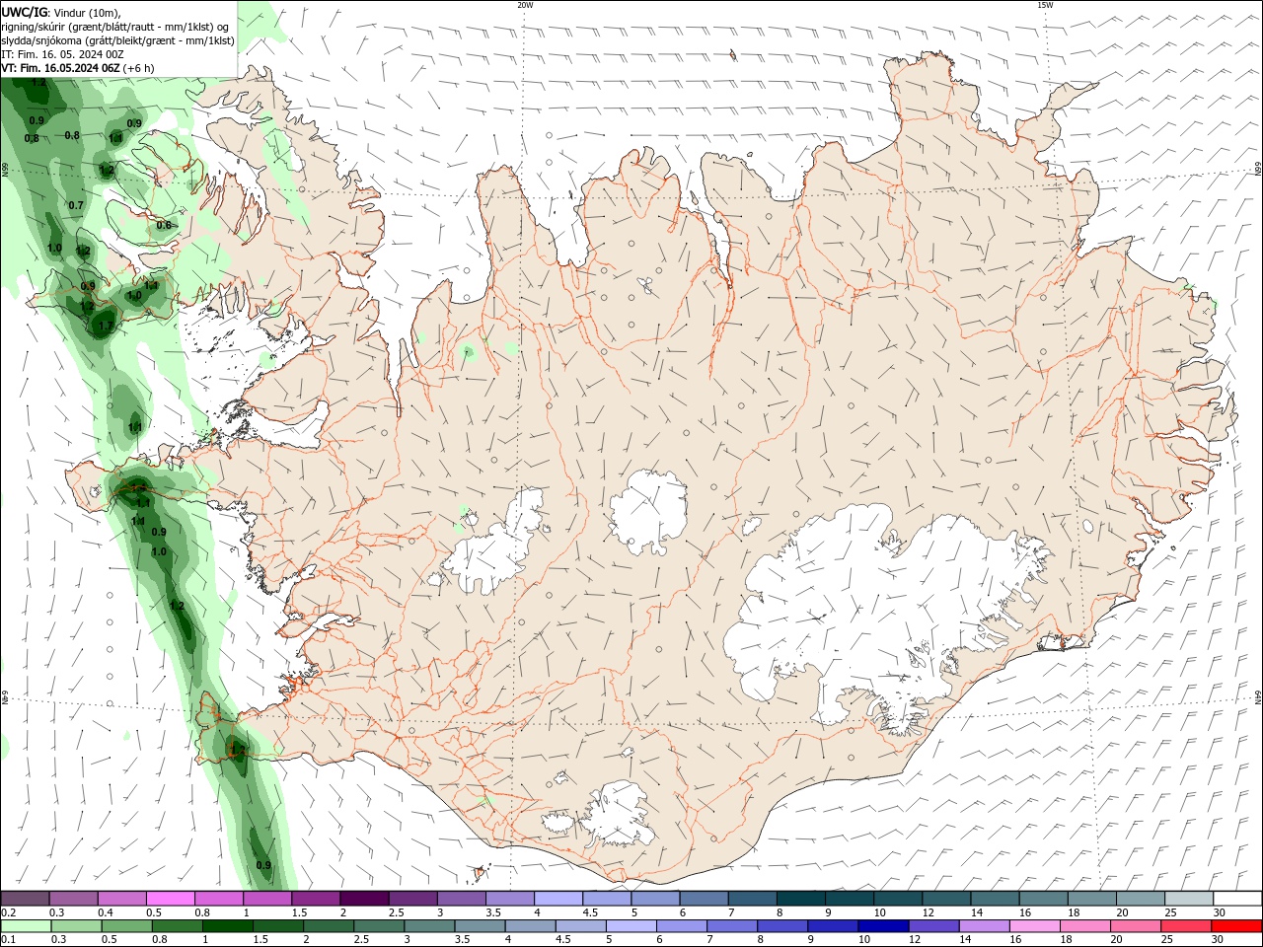This screenshot has width=1263, height=947.
Task: Click the 'slydda/snjókoma' legend description line
Action: [x=117, y=40]
